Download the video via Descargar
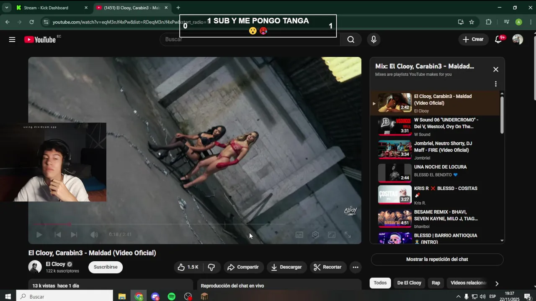 [x=286, y=267]
